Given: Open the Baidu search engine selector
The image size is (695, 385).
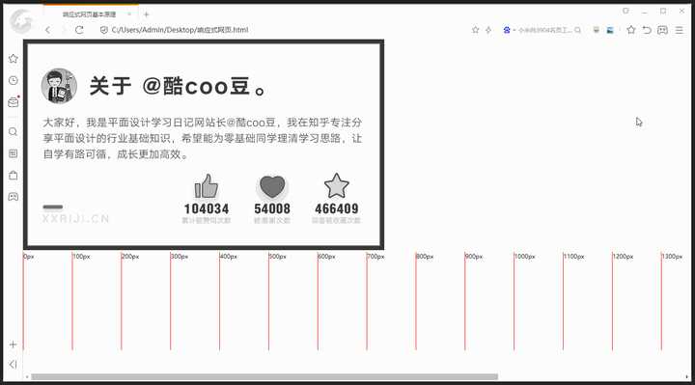Looking at the screenshot, I should (508, 30).
